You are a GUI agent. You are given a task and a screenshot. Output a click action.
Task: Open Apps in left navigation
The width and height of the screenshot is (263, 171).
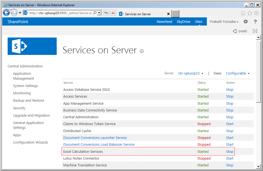pyautogui.click(x=17, y=135)
